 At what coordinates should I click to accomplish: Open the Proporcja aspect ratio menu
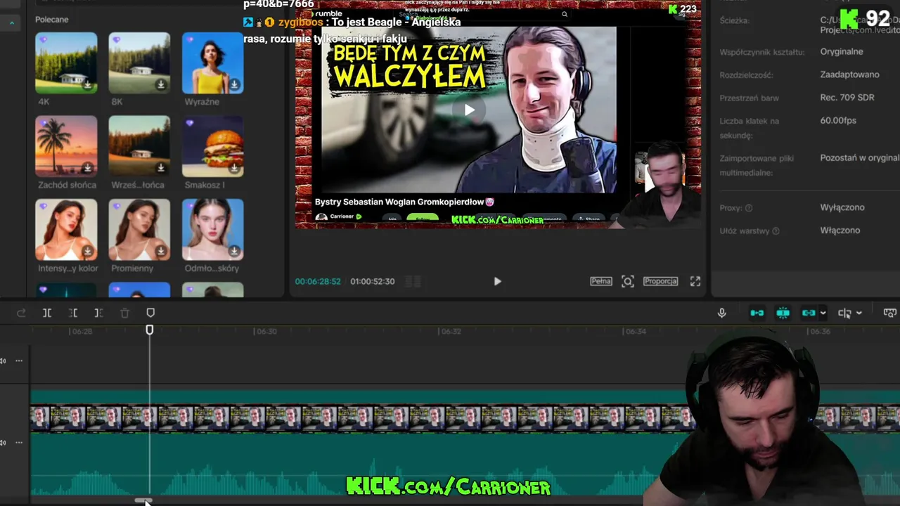tap(660, 281)
